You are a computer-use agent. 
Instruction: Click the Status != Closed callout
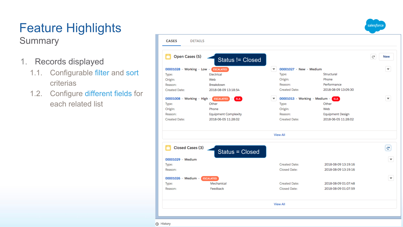tap(239, 60)
